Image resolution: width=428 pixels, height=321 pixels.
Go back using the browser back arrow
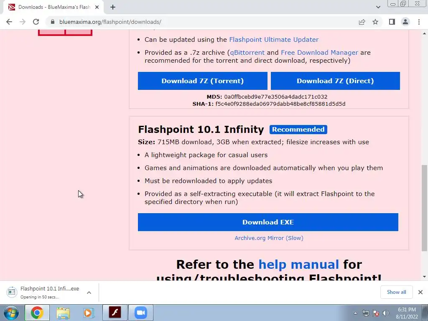[9, 22]
